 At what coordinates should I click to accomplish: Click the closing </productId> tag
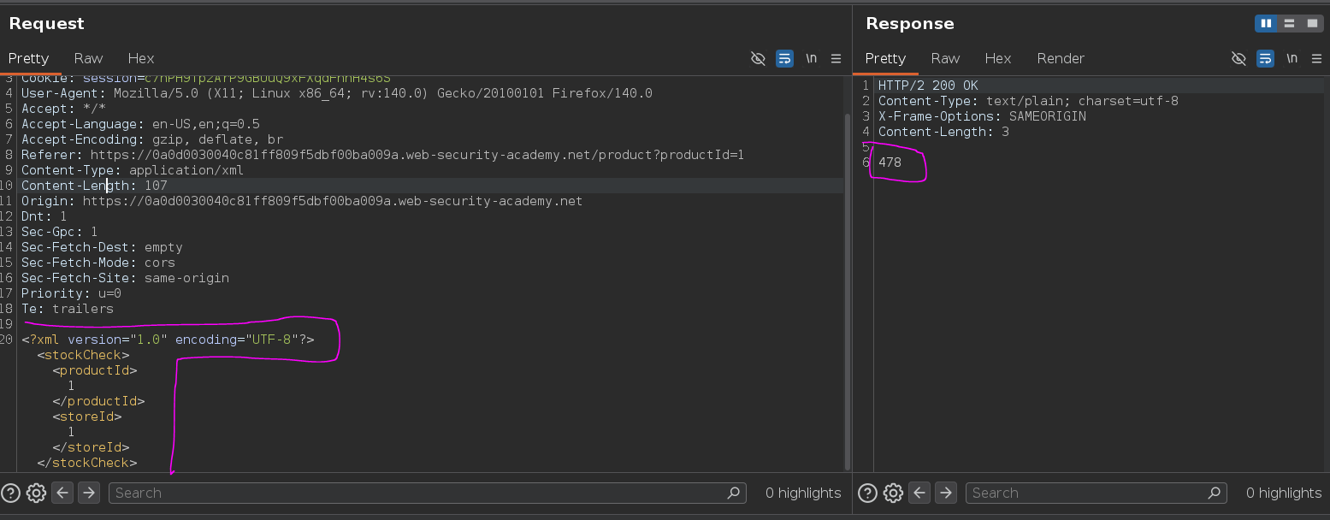click(98, 401)
